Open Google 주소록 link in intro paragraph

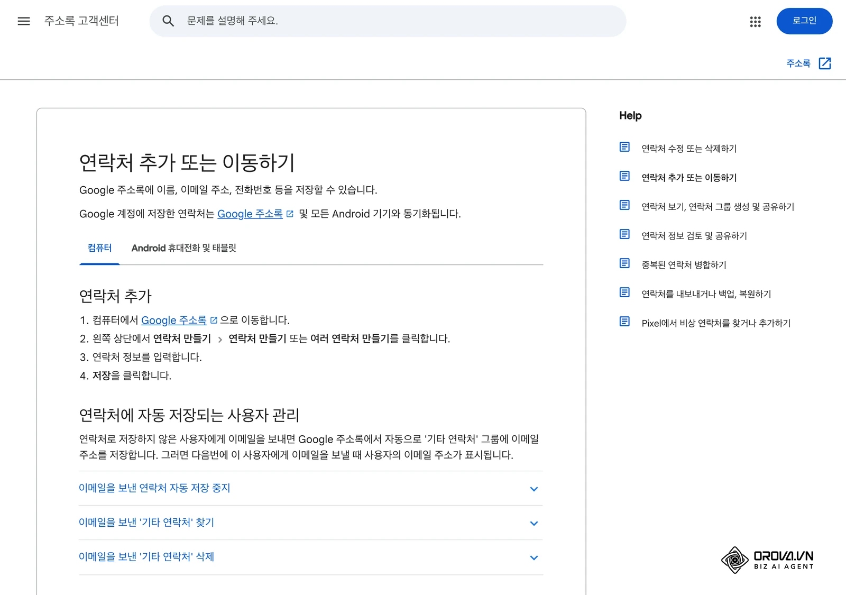pos(250,214)
